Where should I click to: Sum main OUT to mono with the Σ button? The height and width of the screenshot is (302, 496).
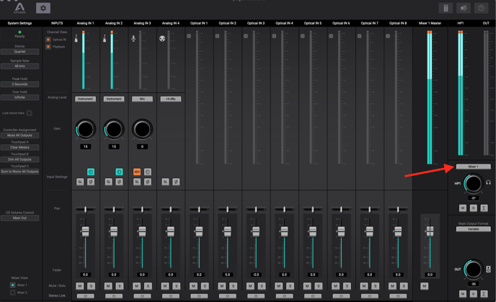[x=484, y=294]
